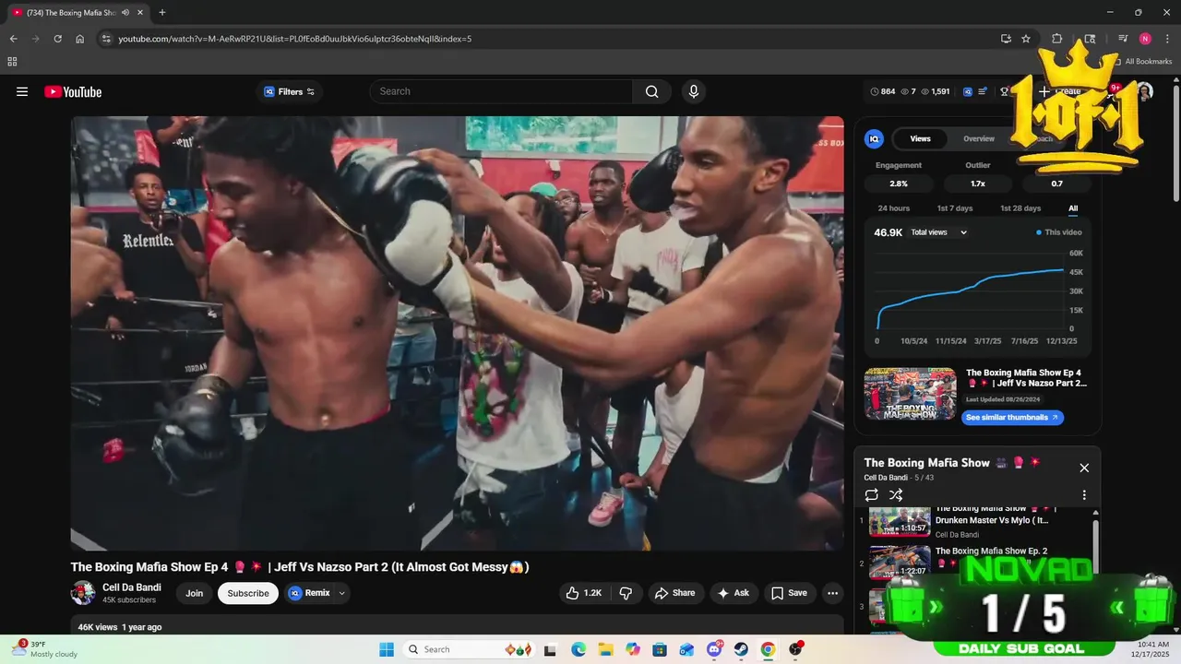Open the YouTube guide hamburger menu
The height and width of the screenshot is (664, 1181).
[x=22, y=91]
